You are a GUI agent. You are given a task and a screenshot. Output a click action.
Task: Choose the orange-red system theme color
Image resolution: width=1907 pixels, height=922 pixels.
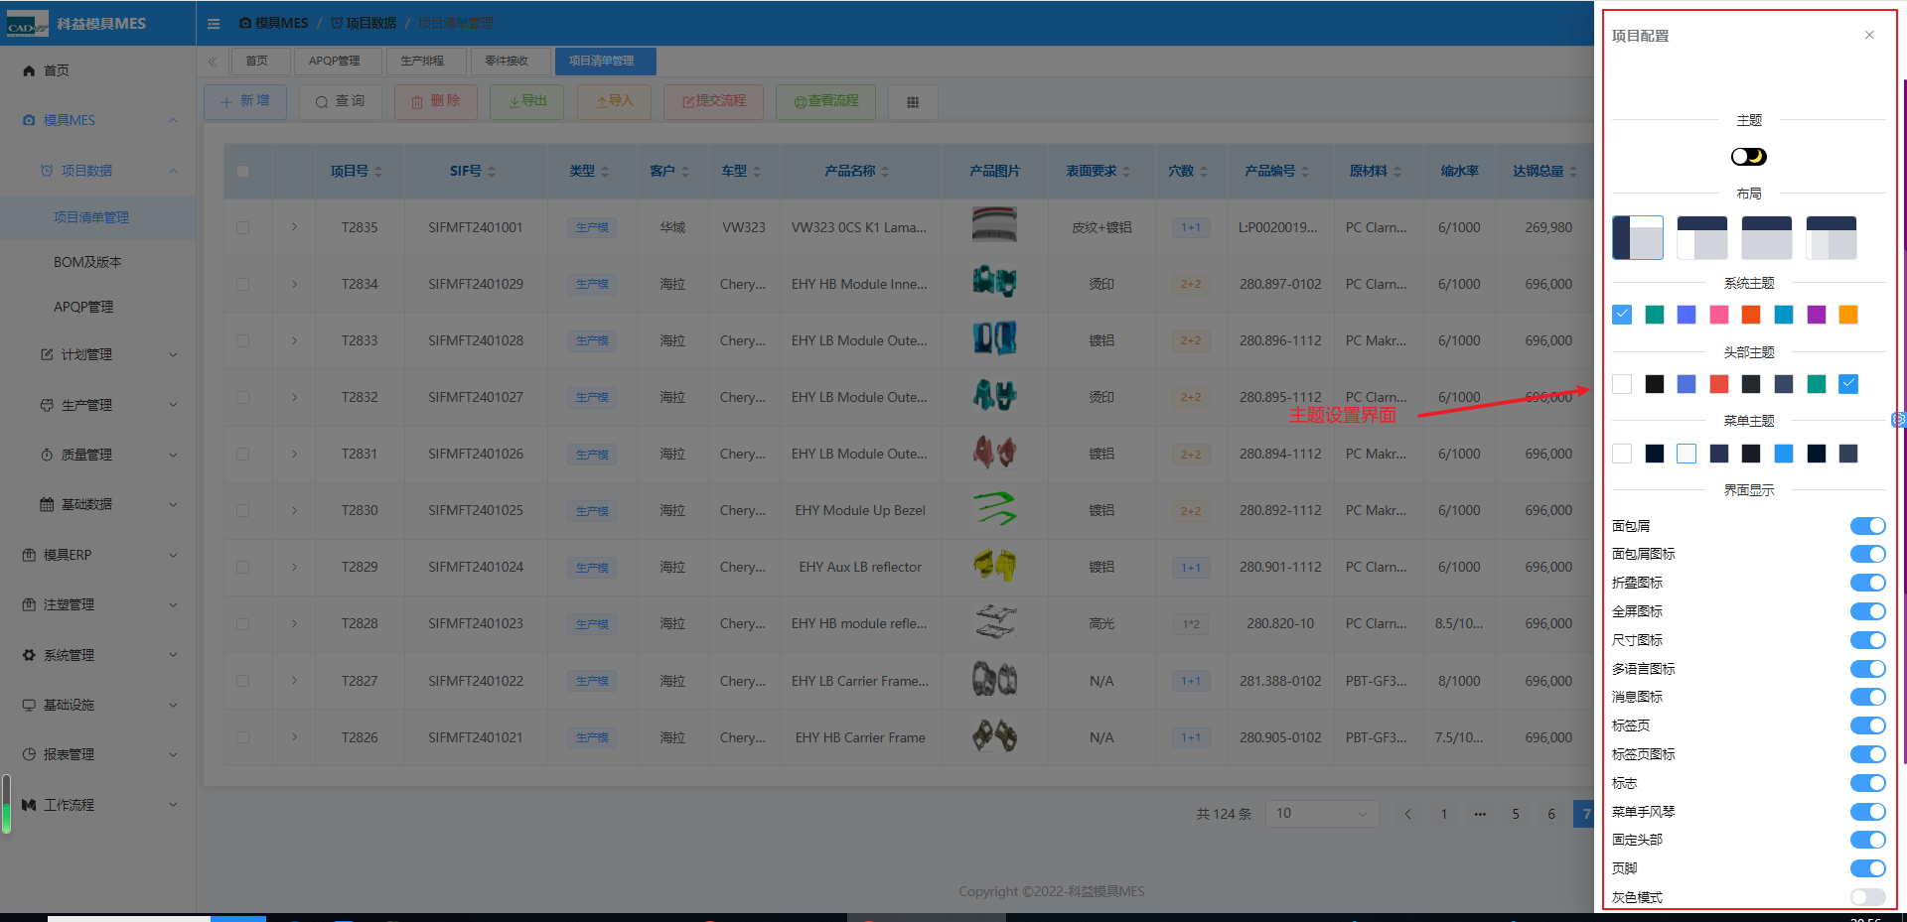tap(1751, 315)
